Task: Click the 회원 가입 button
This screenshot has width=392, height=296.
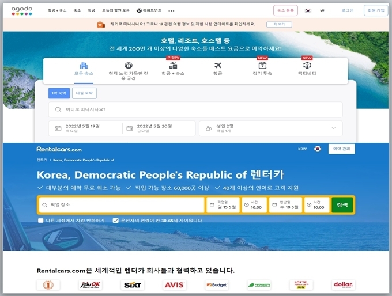Action: pyautogui.click(x=376, y=10)
